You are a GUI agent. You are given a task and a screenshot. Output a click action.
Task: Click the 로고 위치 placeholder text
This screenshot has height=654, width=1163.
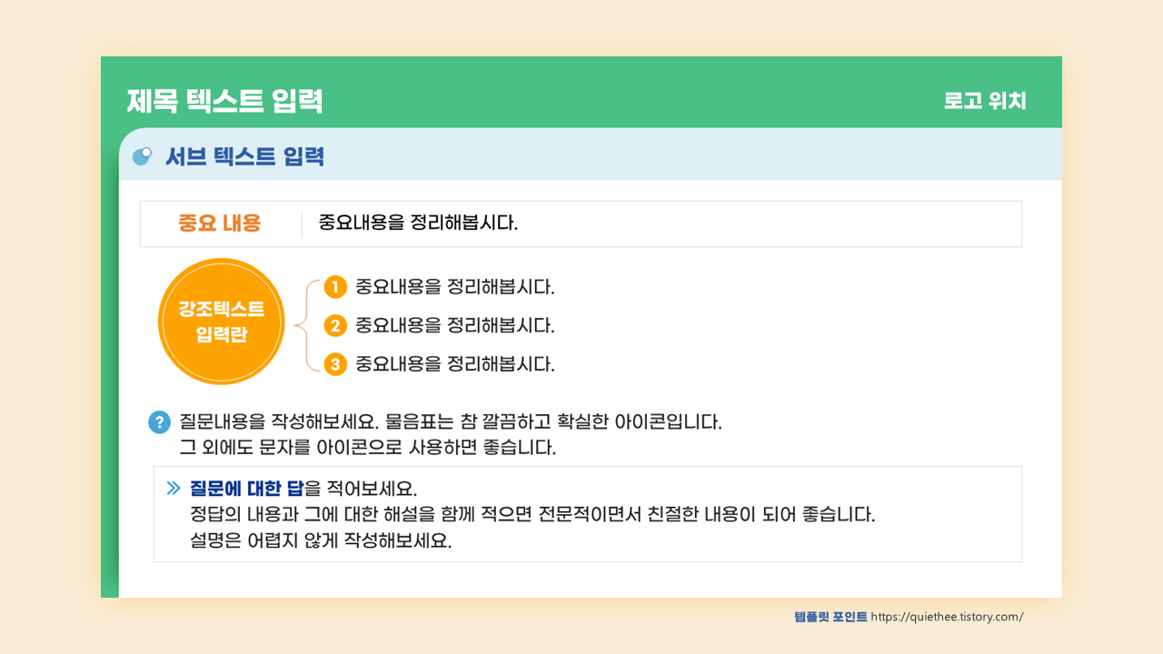[x=985, y=101]
